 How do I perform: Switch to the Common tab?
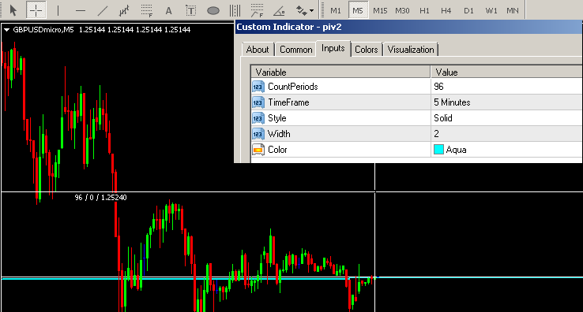click(x=296, y=50)
